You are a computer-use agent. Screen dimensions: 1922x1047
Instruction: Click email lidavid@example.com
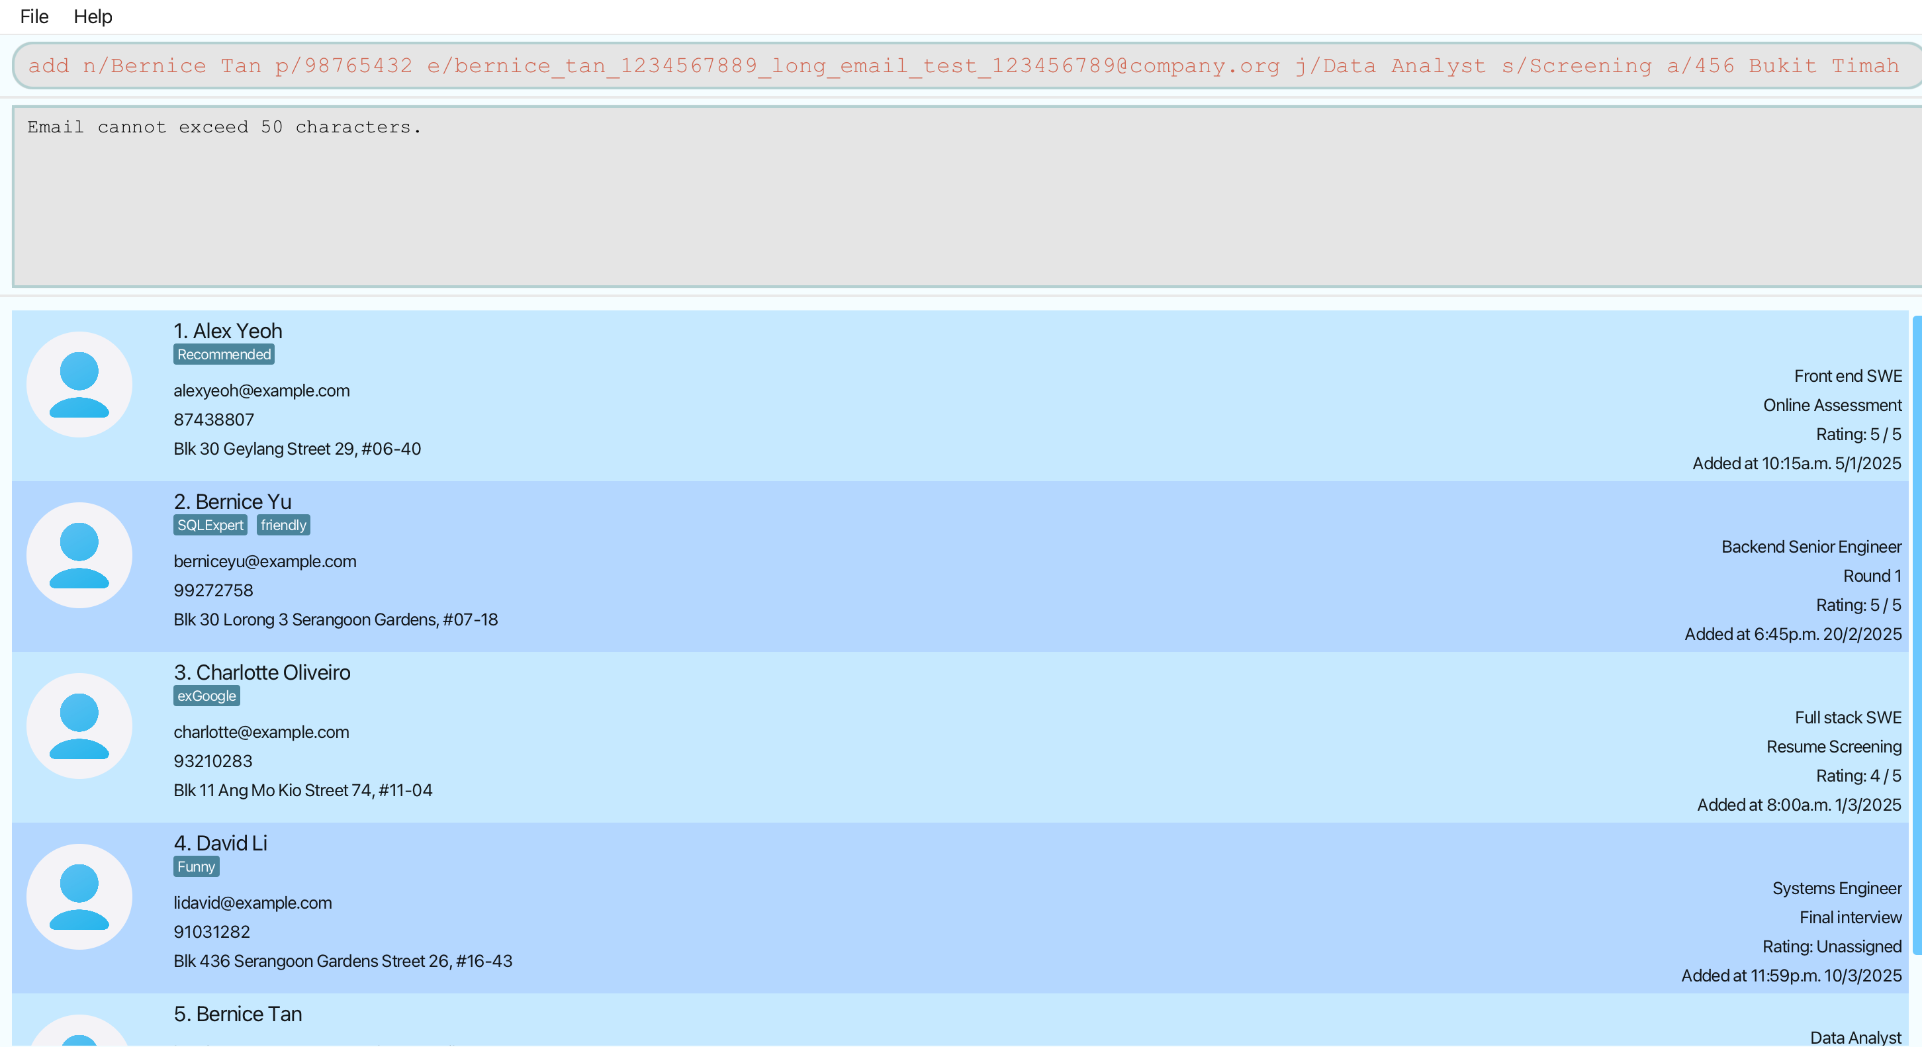click(253, 904)
